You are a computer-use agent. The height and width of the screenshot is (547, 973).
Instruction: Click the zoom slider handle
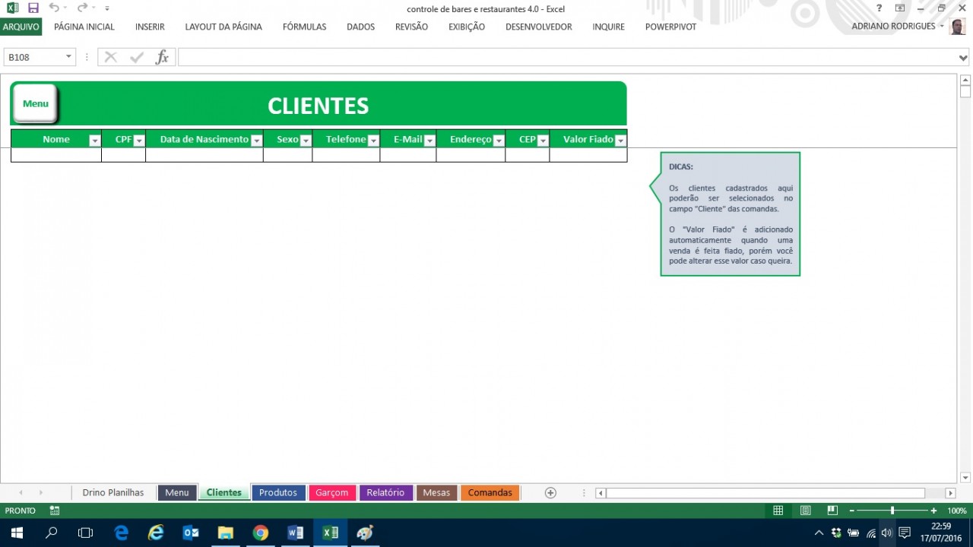pyautogui.click(x=892, y=511)
